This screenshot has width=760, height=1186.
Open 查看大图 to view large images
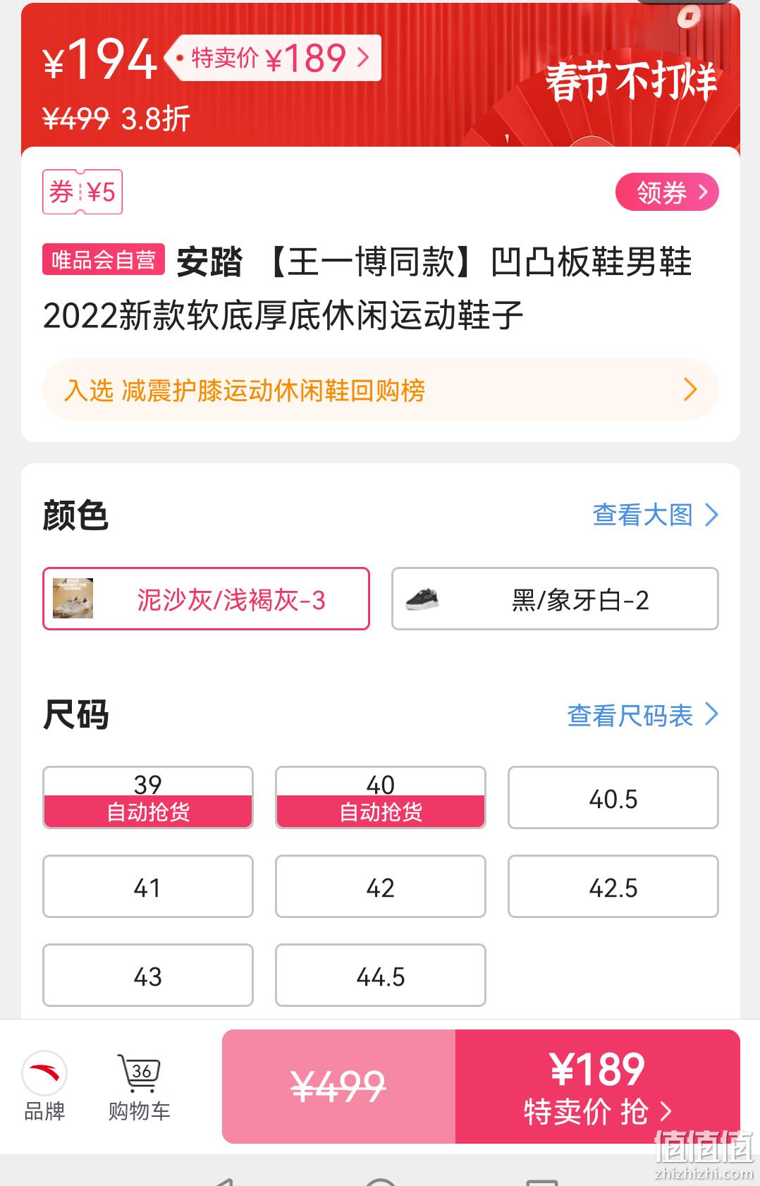pyautogui.click(x=656, y=515)
